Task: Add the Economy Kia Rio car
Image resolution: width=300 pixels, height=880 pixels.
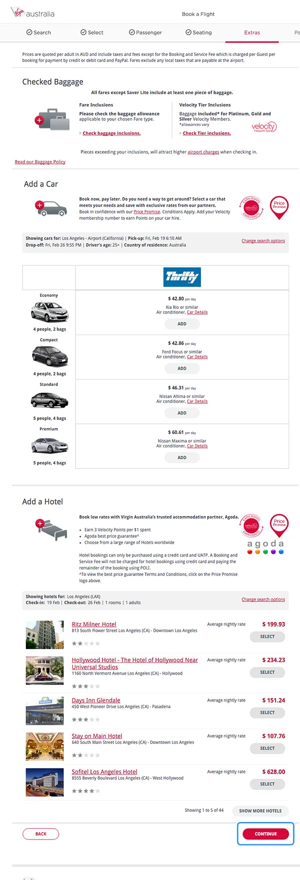Action: (182, 324)
